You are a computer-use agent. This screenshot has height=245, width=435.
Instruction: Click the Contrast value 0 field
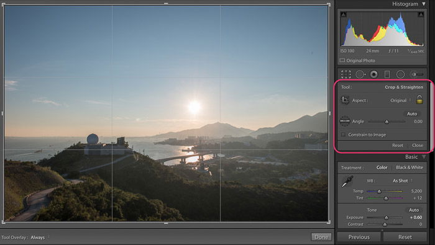click(x=421, y=225)
